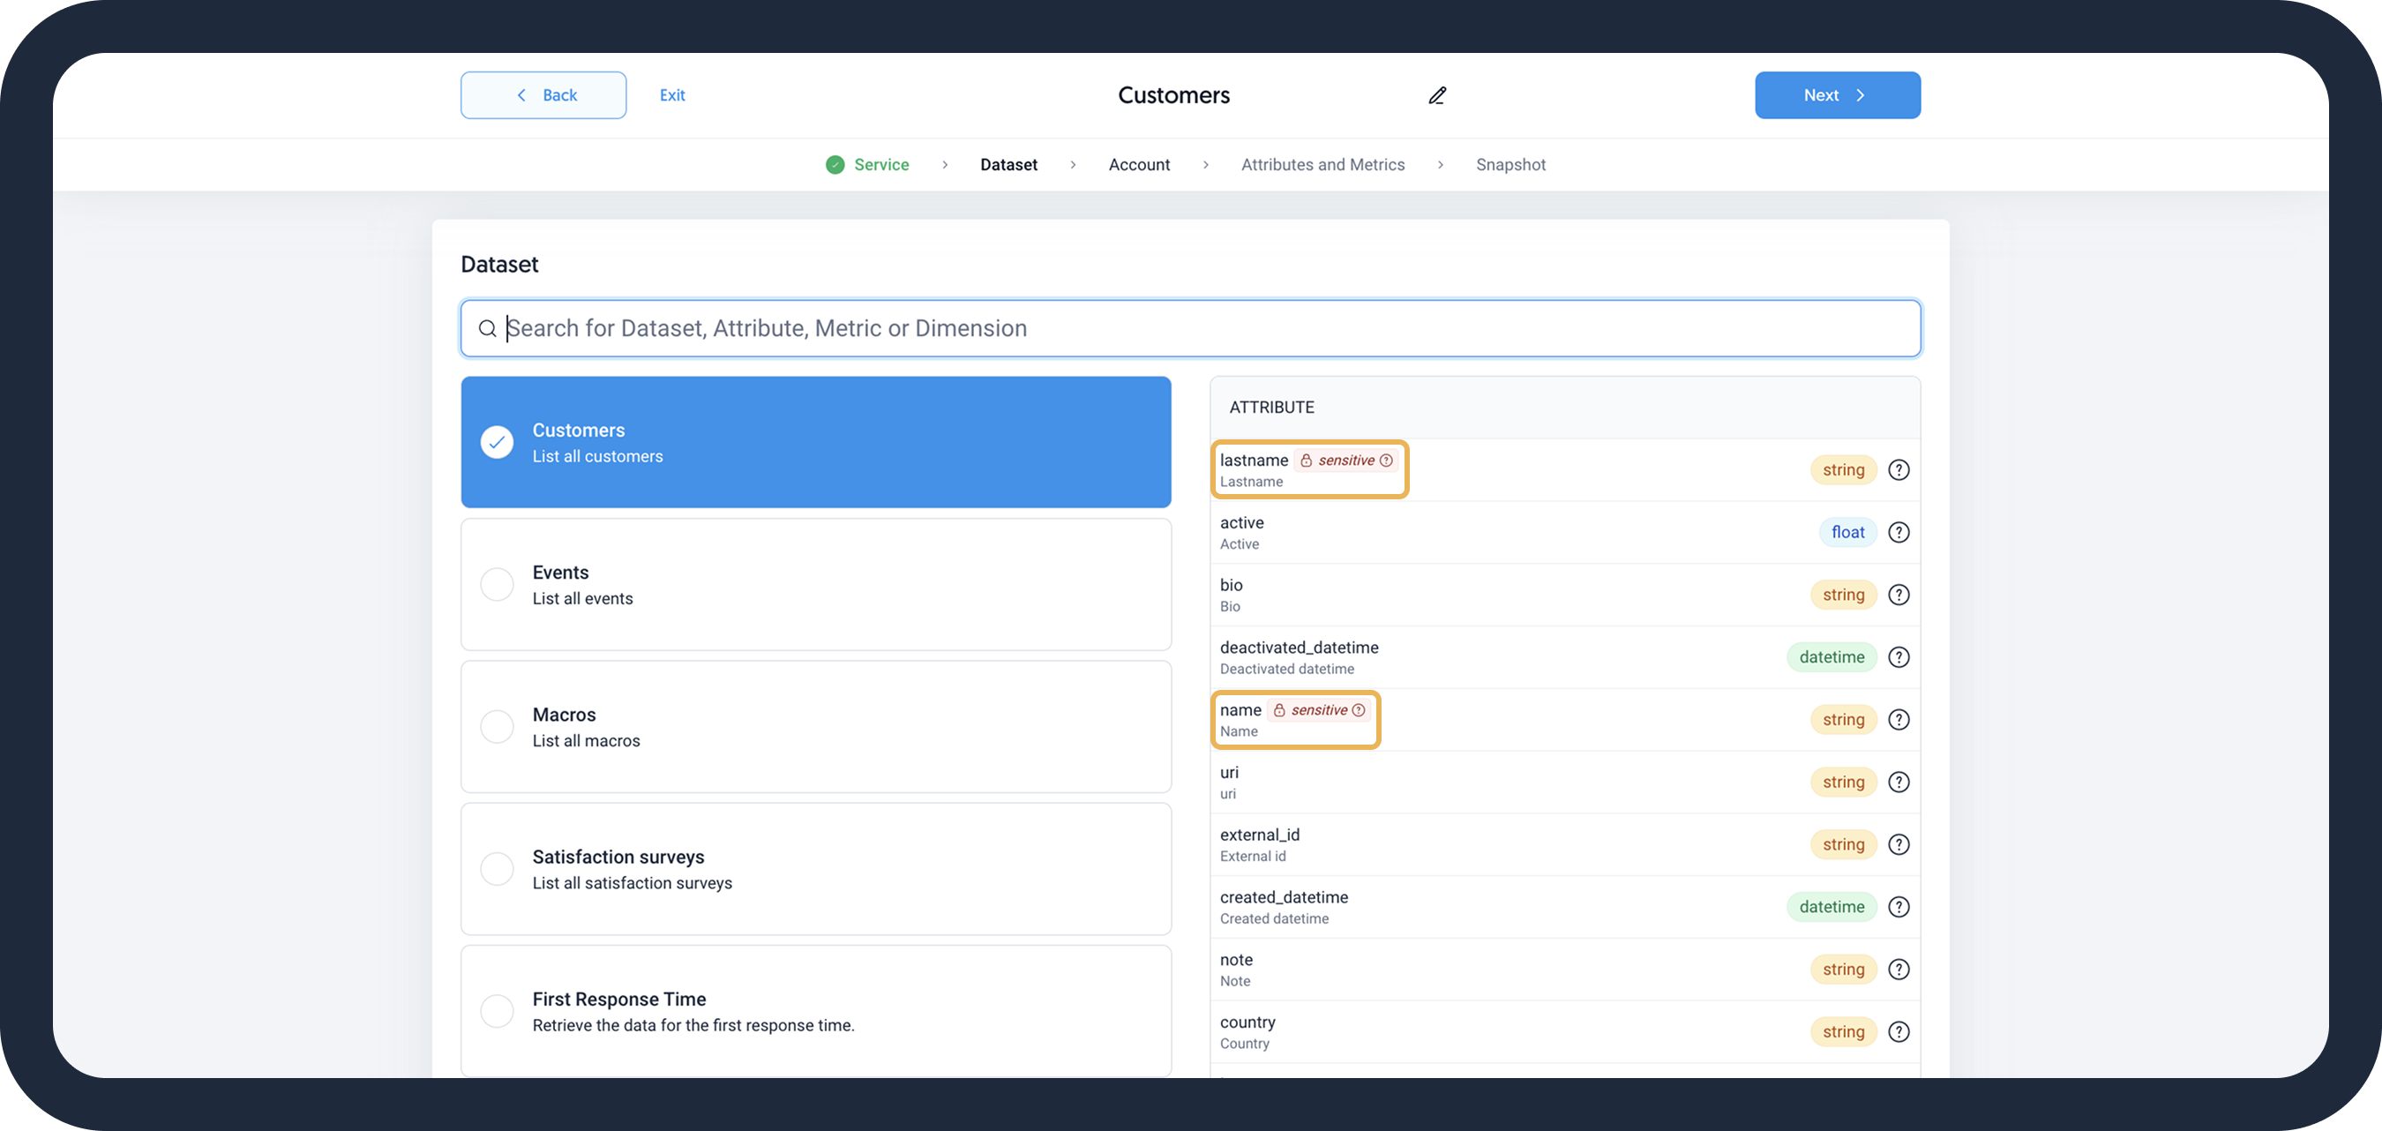Image resolution: width=2382 pixels, height=1131 pixels.
Task: Open the Attributes and Metrics step
Action: 1322,165
